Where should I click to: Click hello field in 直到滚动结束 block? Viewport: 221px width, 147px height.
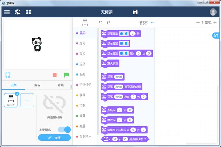point(119,87)
